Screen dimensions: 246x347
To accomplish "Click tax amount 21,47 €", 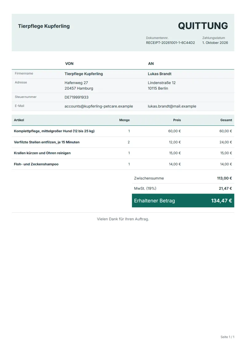I will coord(225,189).
